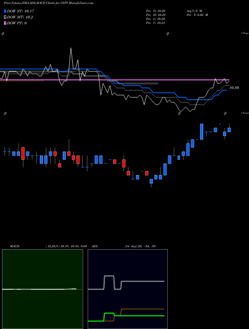Click the 'Avg V: 0 M' value
The height and width of the screenshot is (329, 249).
point(194,11)
